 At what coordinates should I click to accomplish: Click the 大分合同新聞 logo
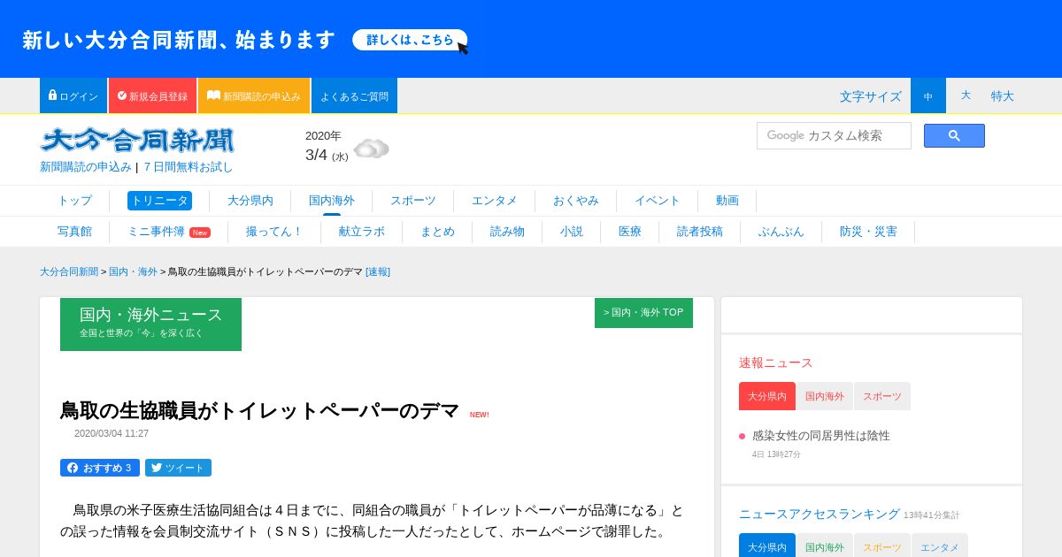(x=137, y=141)
